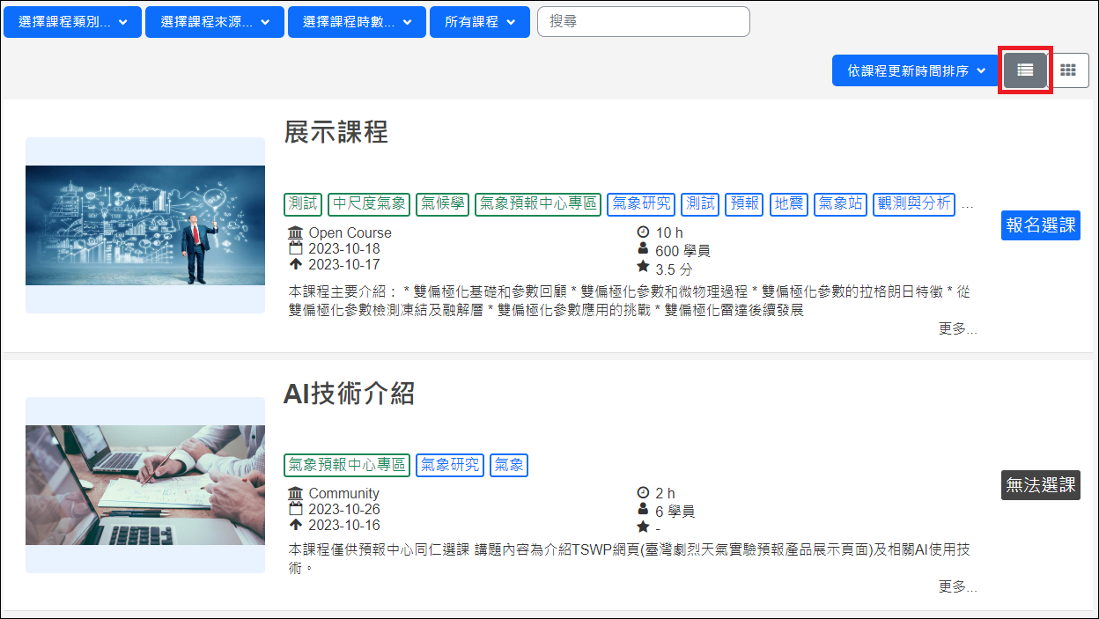Switch to list view layout

(1025, 70)
